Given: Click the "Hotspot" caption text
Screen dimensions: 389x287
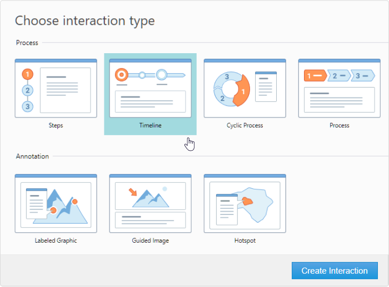Looking at the screenshot, I should (245, 240).
